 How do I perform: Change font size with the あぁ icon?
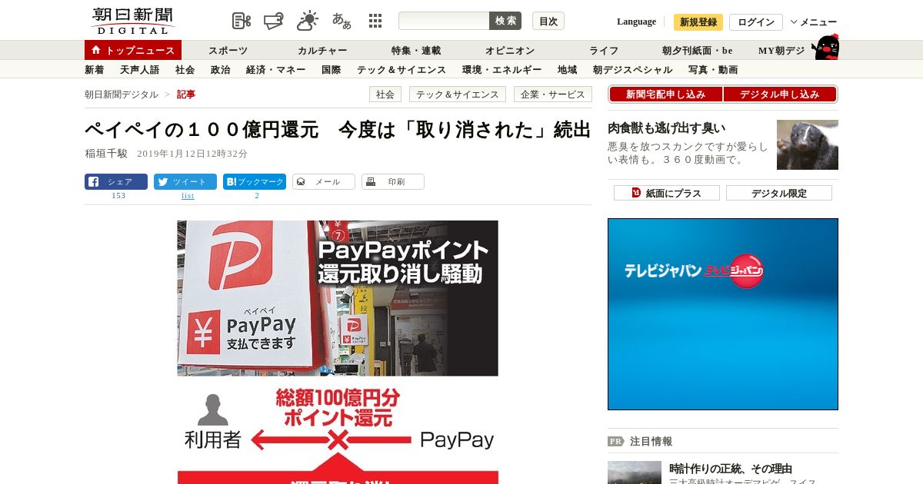(x=342, y=21)
